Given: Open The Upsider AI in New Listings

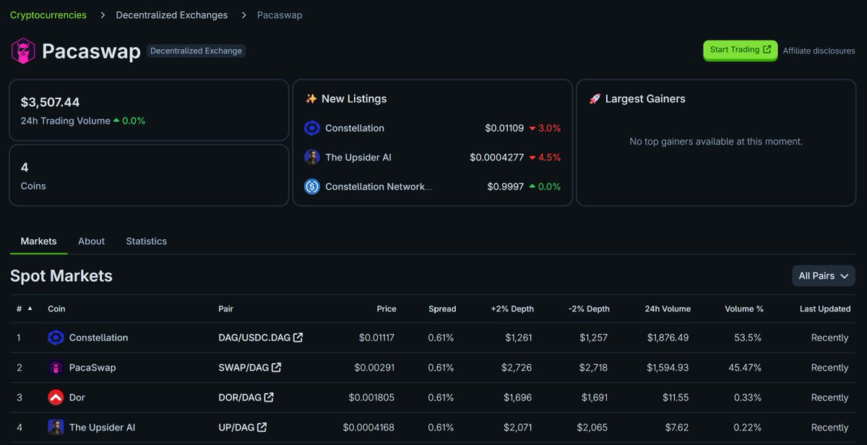Looking at the screenshot, I should (358, 157).
